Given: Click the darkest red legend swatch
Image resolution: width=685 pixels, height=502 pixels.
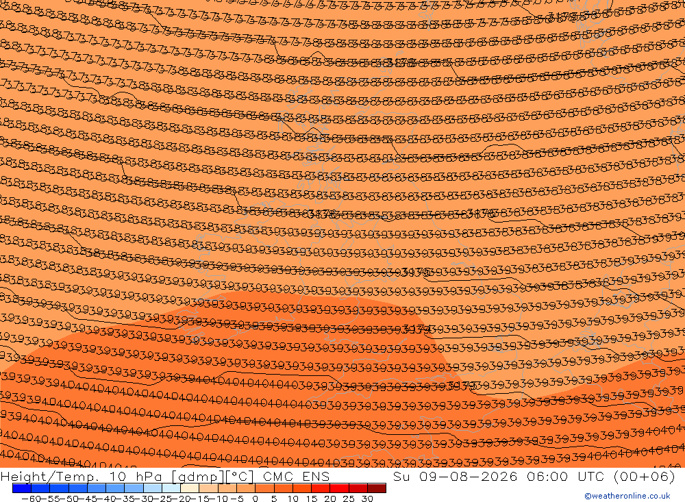Looking at the screenshot, I should [x=377, y=488].
